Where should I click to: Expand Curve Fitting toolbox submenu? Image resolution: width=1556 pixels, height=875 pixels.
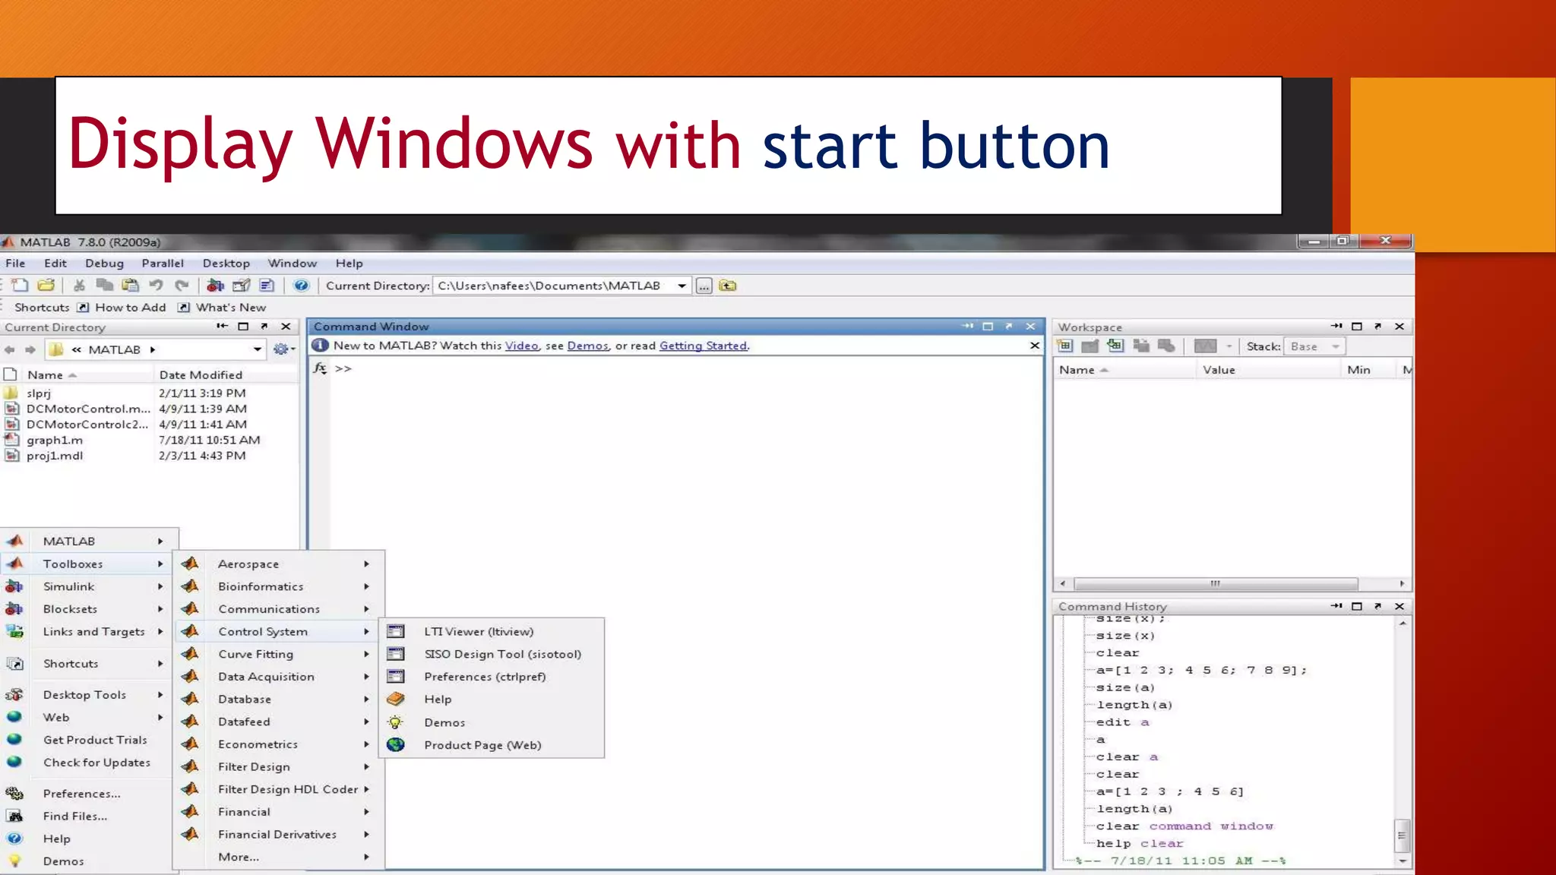279,654
